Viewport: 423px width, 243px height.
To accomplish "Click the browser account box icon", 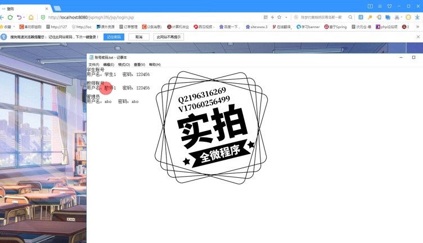I will tap(370, 6).
